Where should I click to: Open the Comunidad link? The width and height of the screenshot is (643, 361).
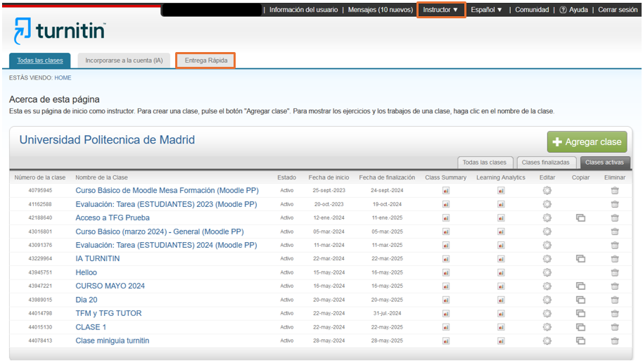pyautogui.click(x=532, y=10)
